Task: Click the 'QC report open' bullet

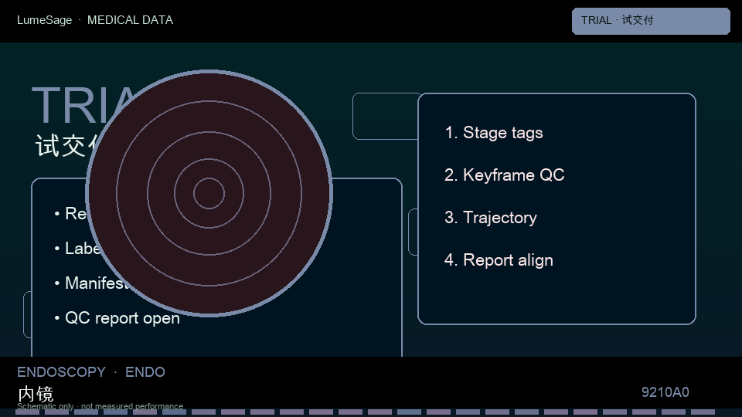Action: [x=117, y=318]
